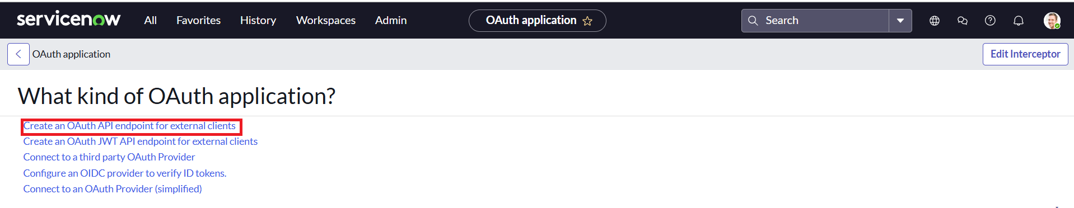Screen dimensions: 1074x208
Task: Open the globe scope selector icon
Action: [935, 21]
